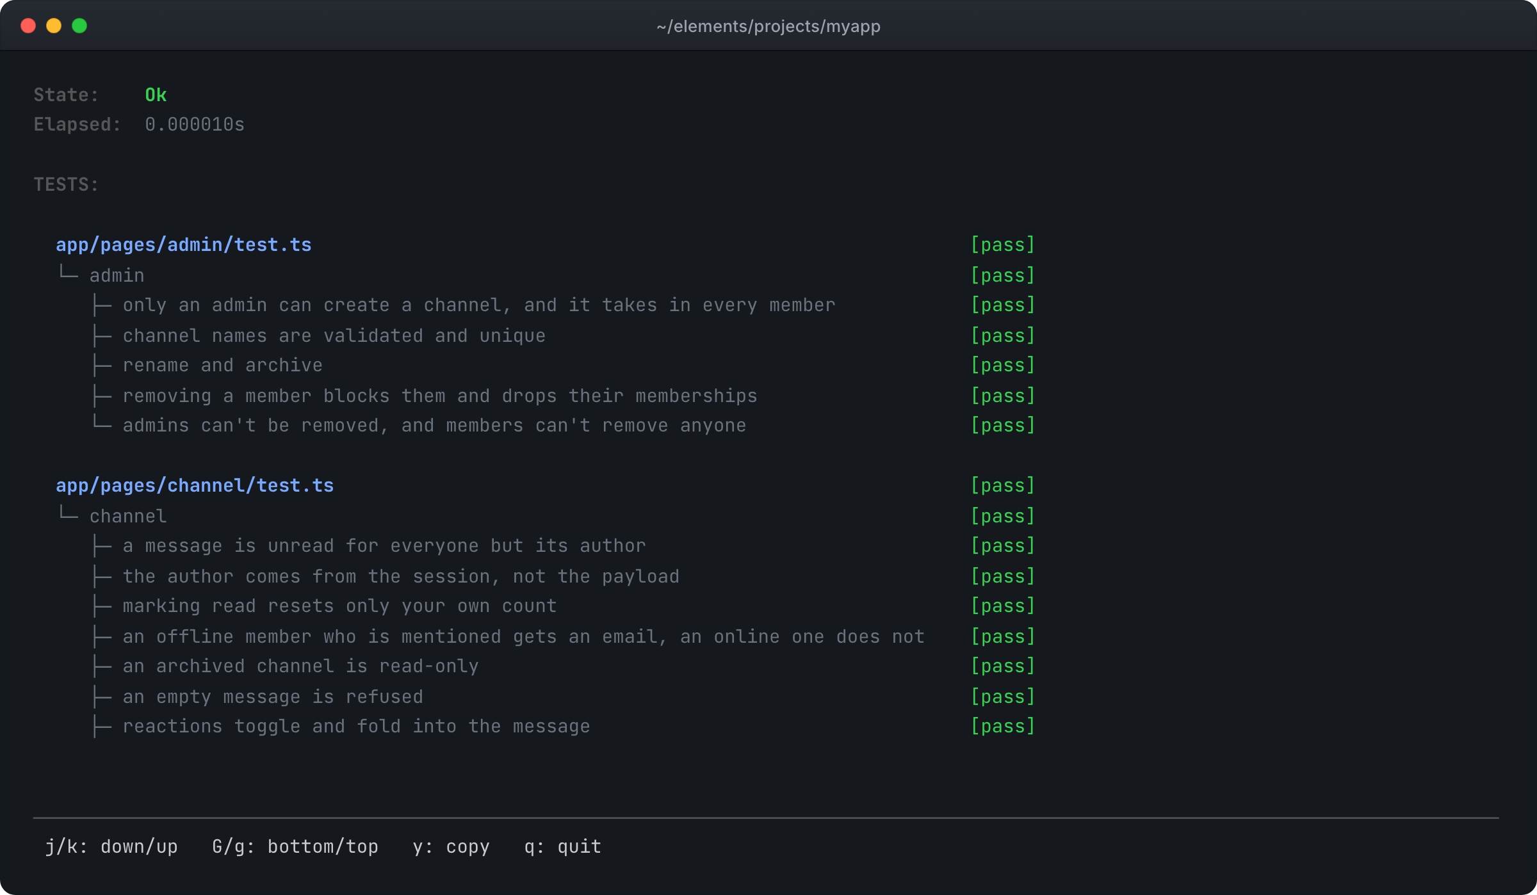The width and height of the screenshot is (1537, 895).
Task: Click the State: label
Action: point(66,95)
